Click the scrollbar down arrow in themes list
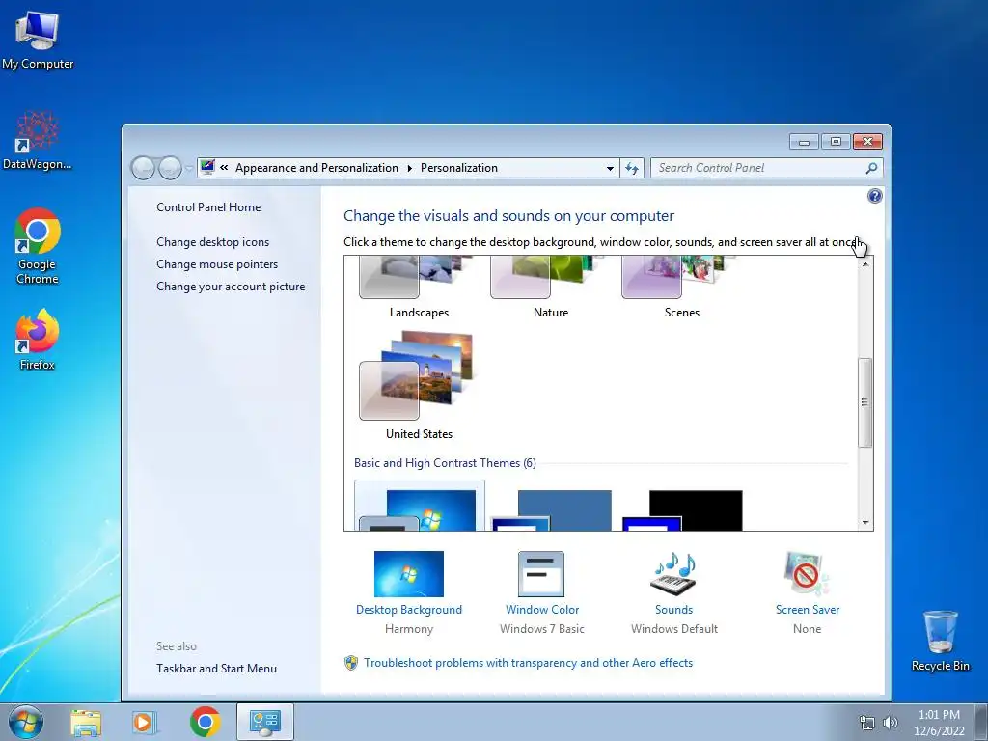 tap(865, 522)
